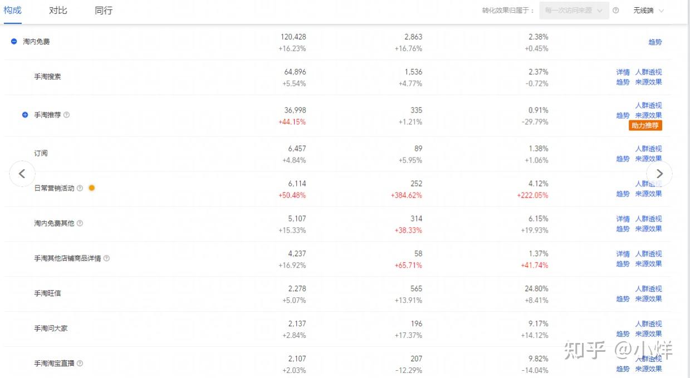Click help icon beside 手淘推荐
The width and height of the screenshot is (690, 378).
pos(67,115)
